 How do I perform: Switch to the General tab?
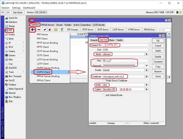point(94,40)
